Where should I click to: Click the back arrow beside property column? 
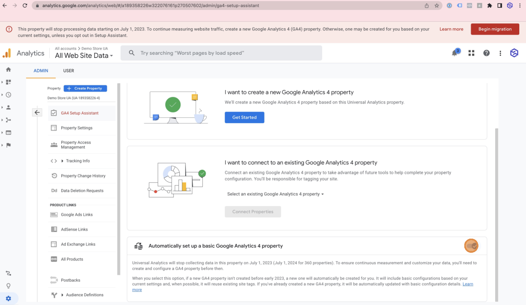pyautogui.click(x=37, y=112)
